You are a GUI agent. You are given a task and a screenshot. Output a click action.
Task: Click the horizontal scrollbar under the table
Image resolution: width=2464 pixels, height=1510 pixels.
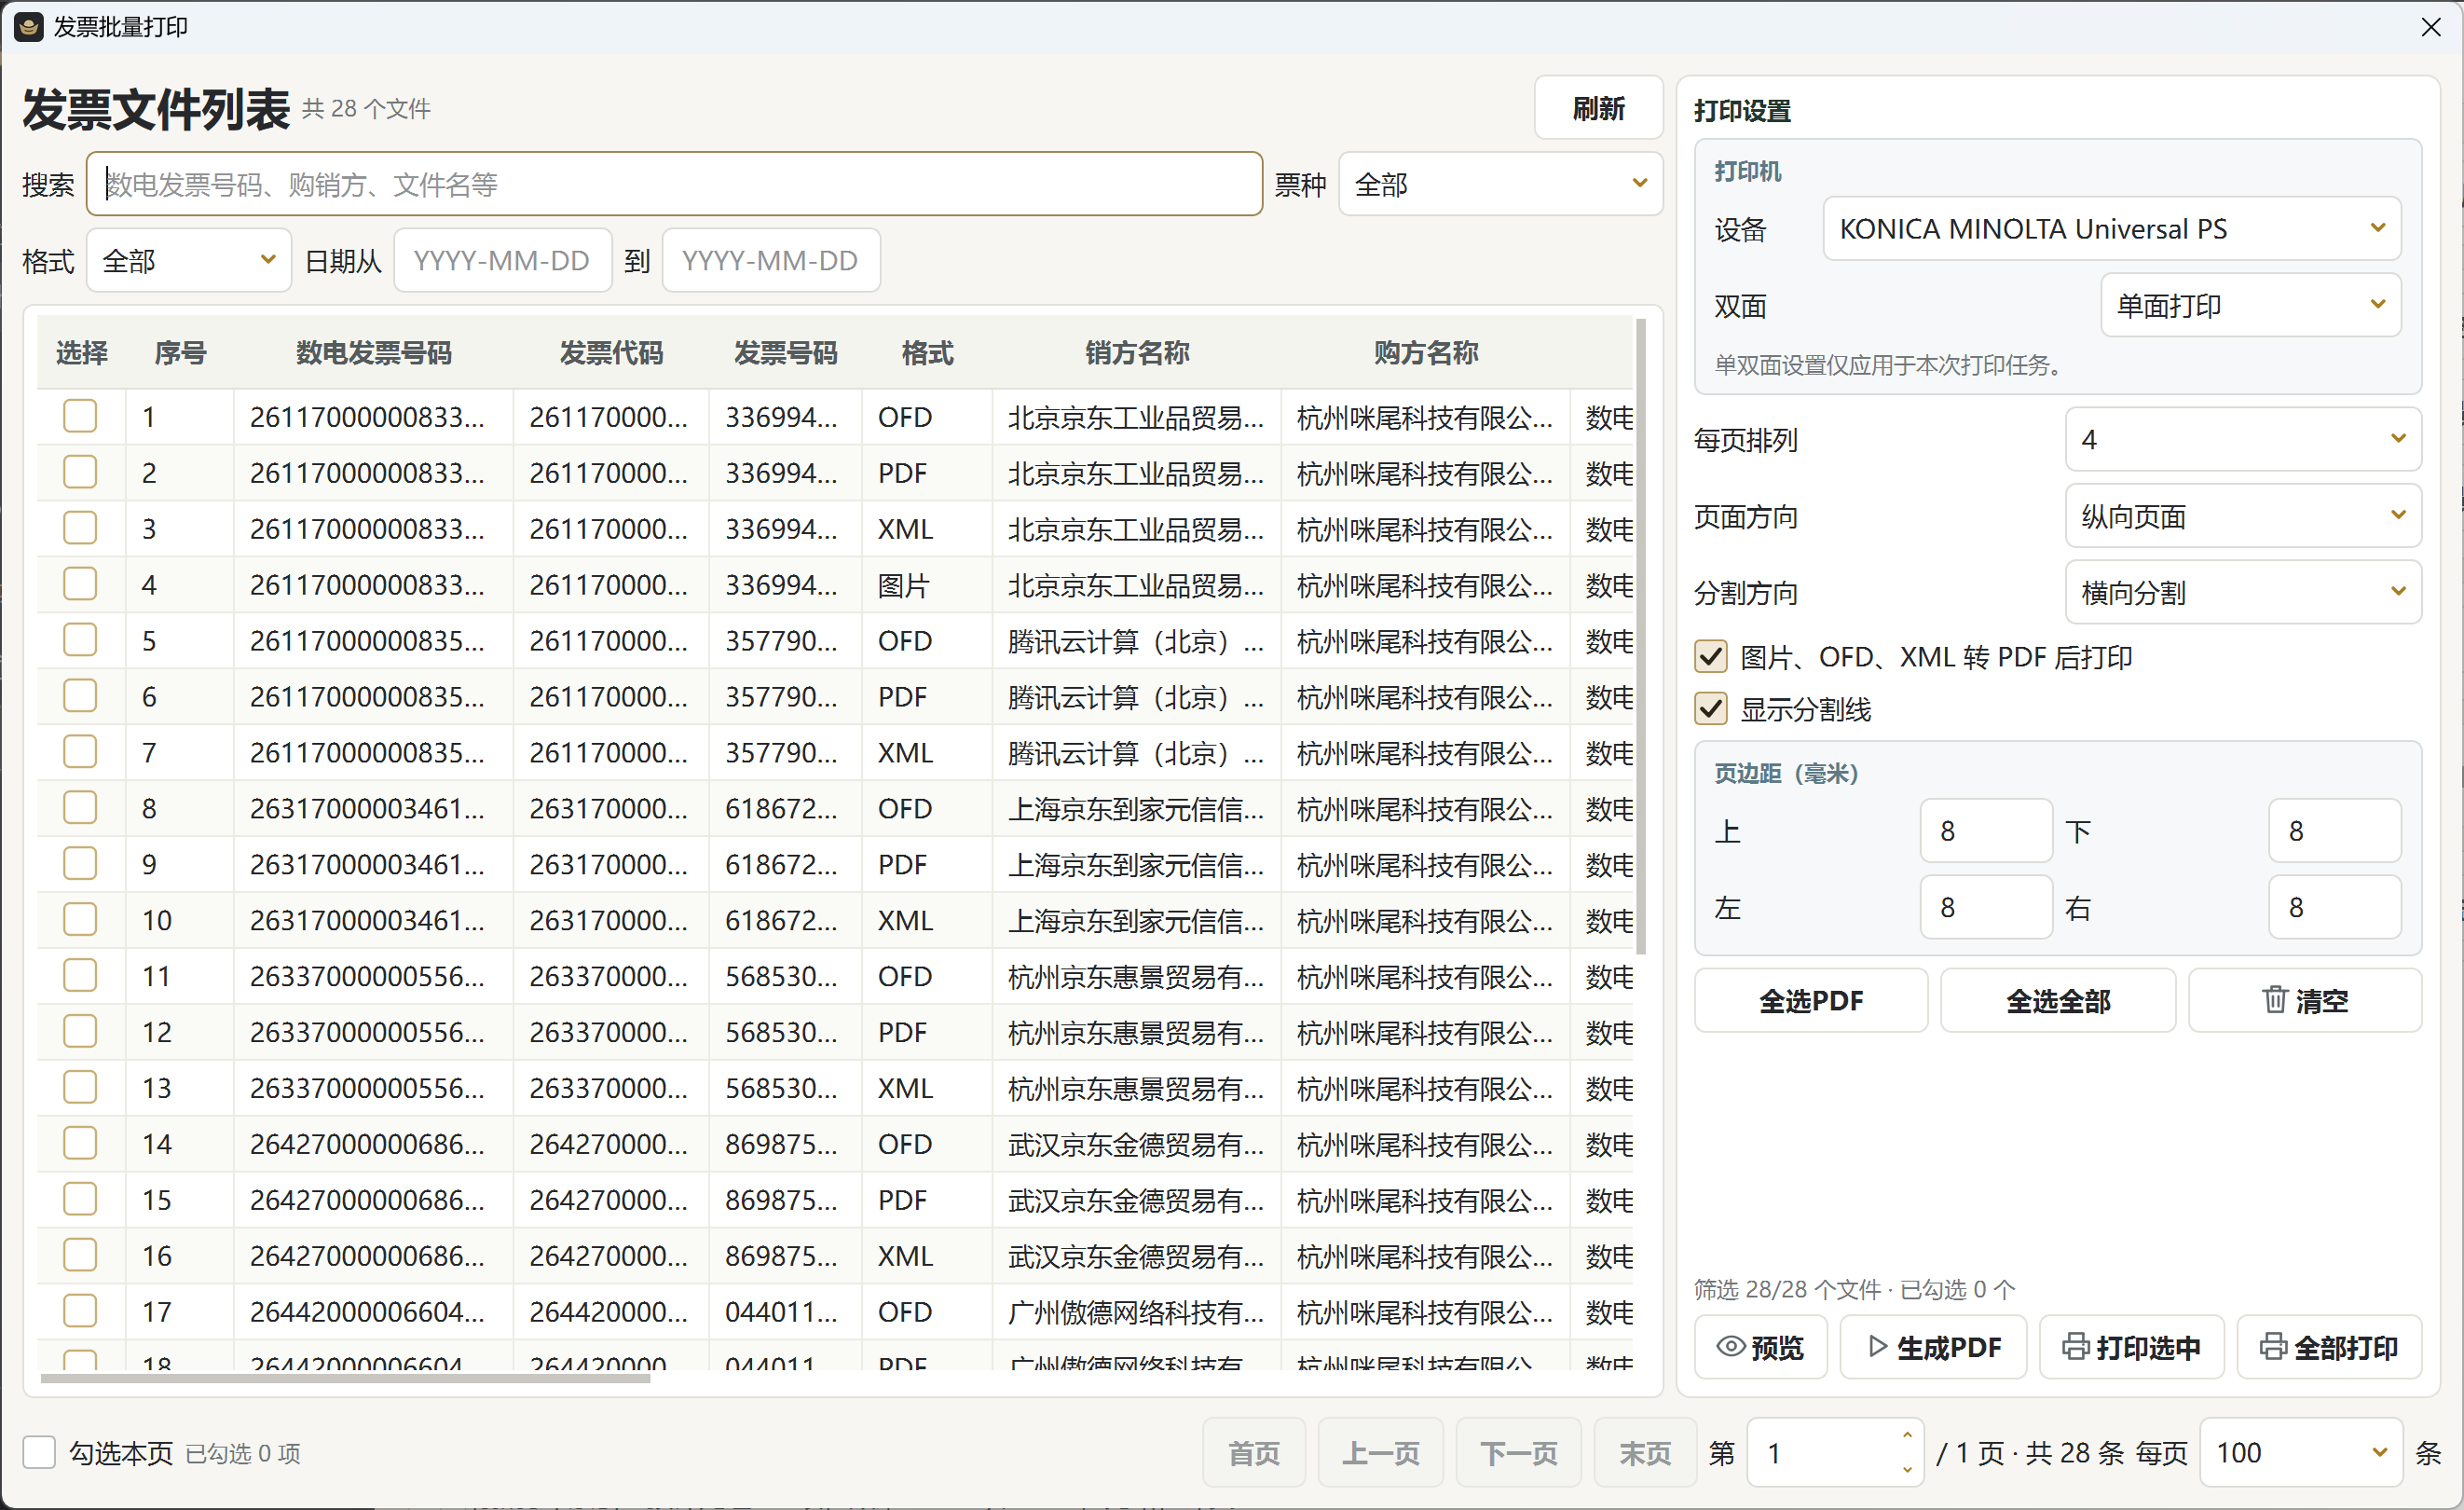(x=345, y=1379)
